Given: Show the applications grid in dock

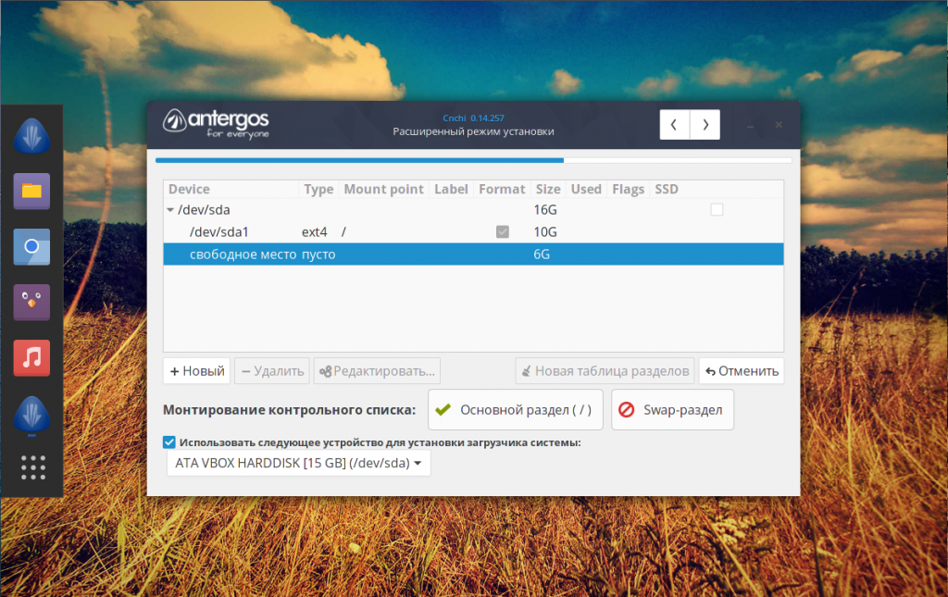Looking at the screenshot, I should [33, 467].
